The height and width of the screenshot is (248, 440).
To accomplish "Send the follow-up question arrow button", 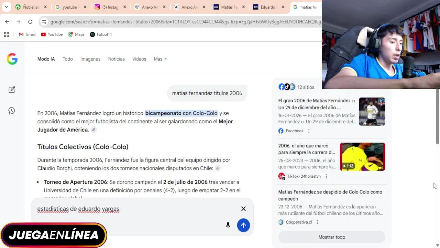I will point(243,225).
